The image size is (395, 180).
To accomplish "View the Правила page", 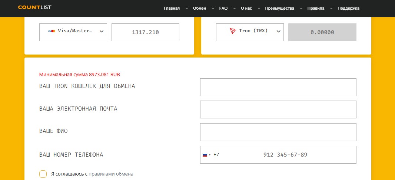I will (316, 8).
